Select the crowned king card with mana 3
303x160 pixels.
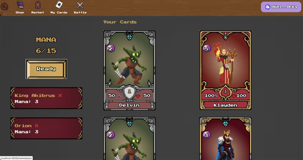pyautogui.click(x=226, y=138)
